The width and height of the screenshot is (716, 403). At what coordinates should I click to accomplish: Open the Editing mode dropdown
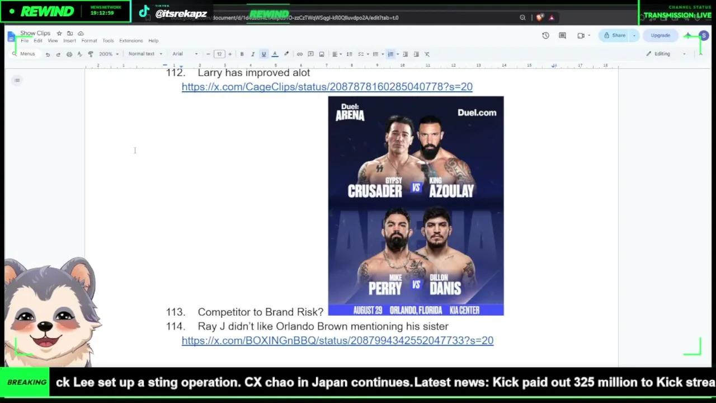[x=666, y=54]
